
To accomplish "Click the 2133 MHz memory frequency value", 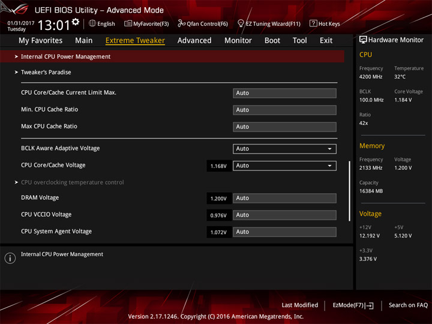I will (x=371, y=168).
